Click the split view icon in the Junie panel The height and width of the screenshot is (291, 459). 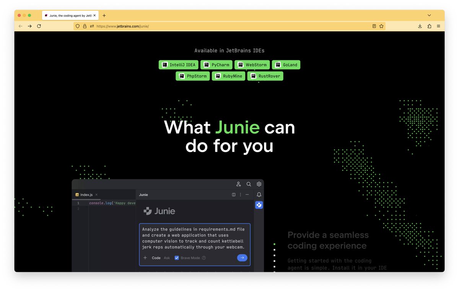[234, 195]
